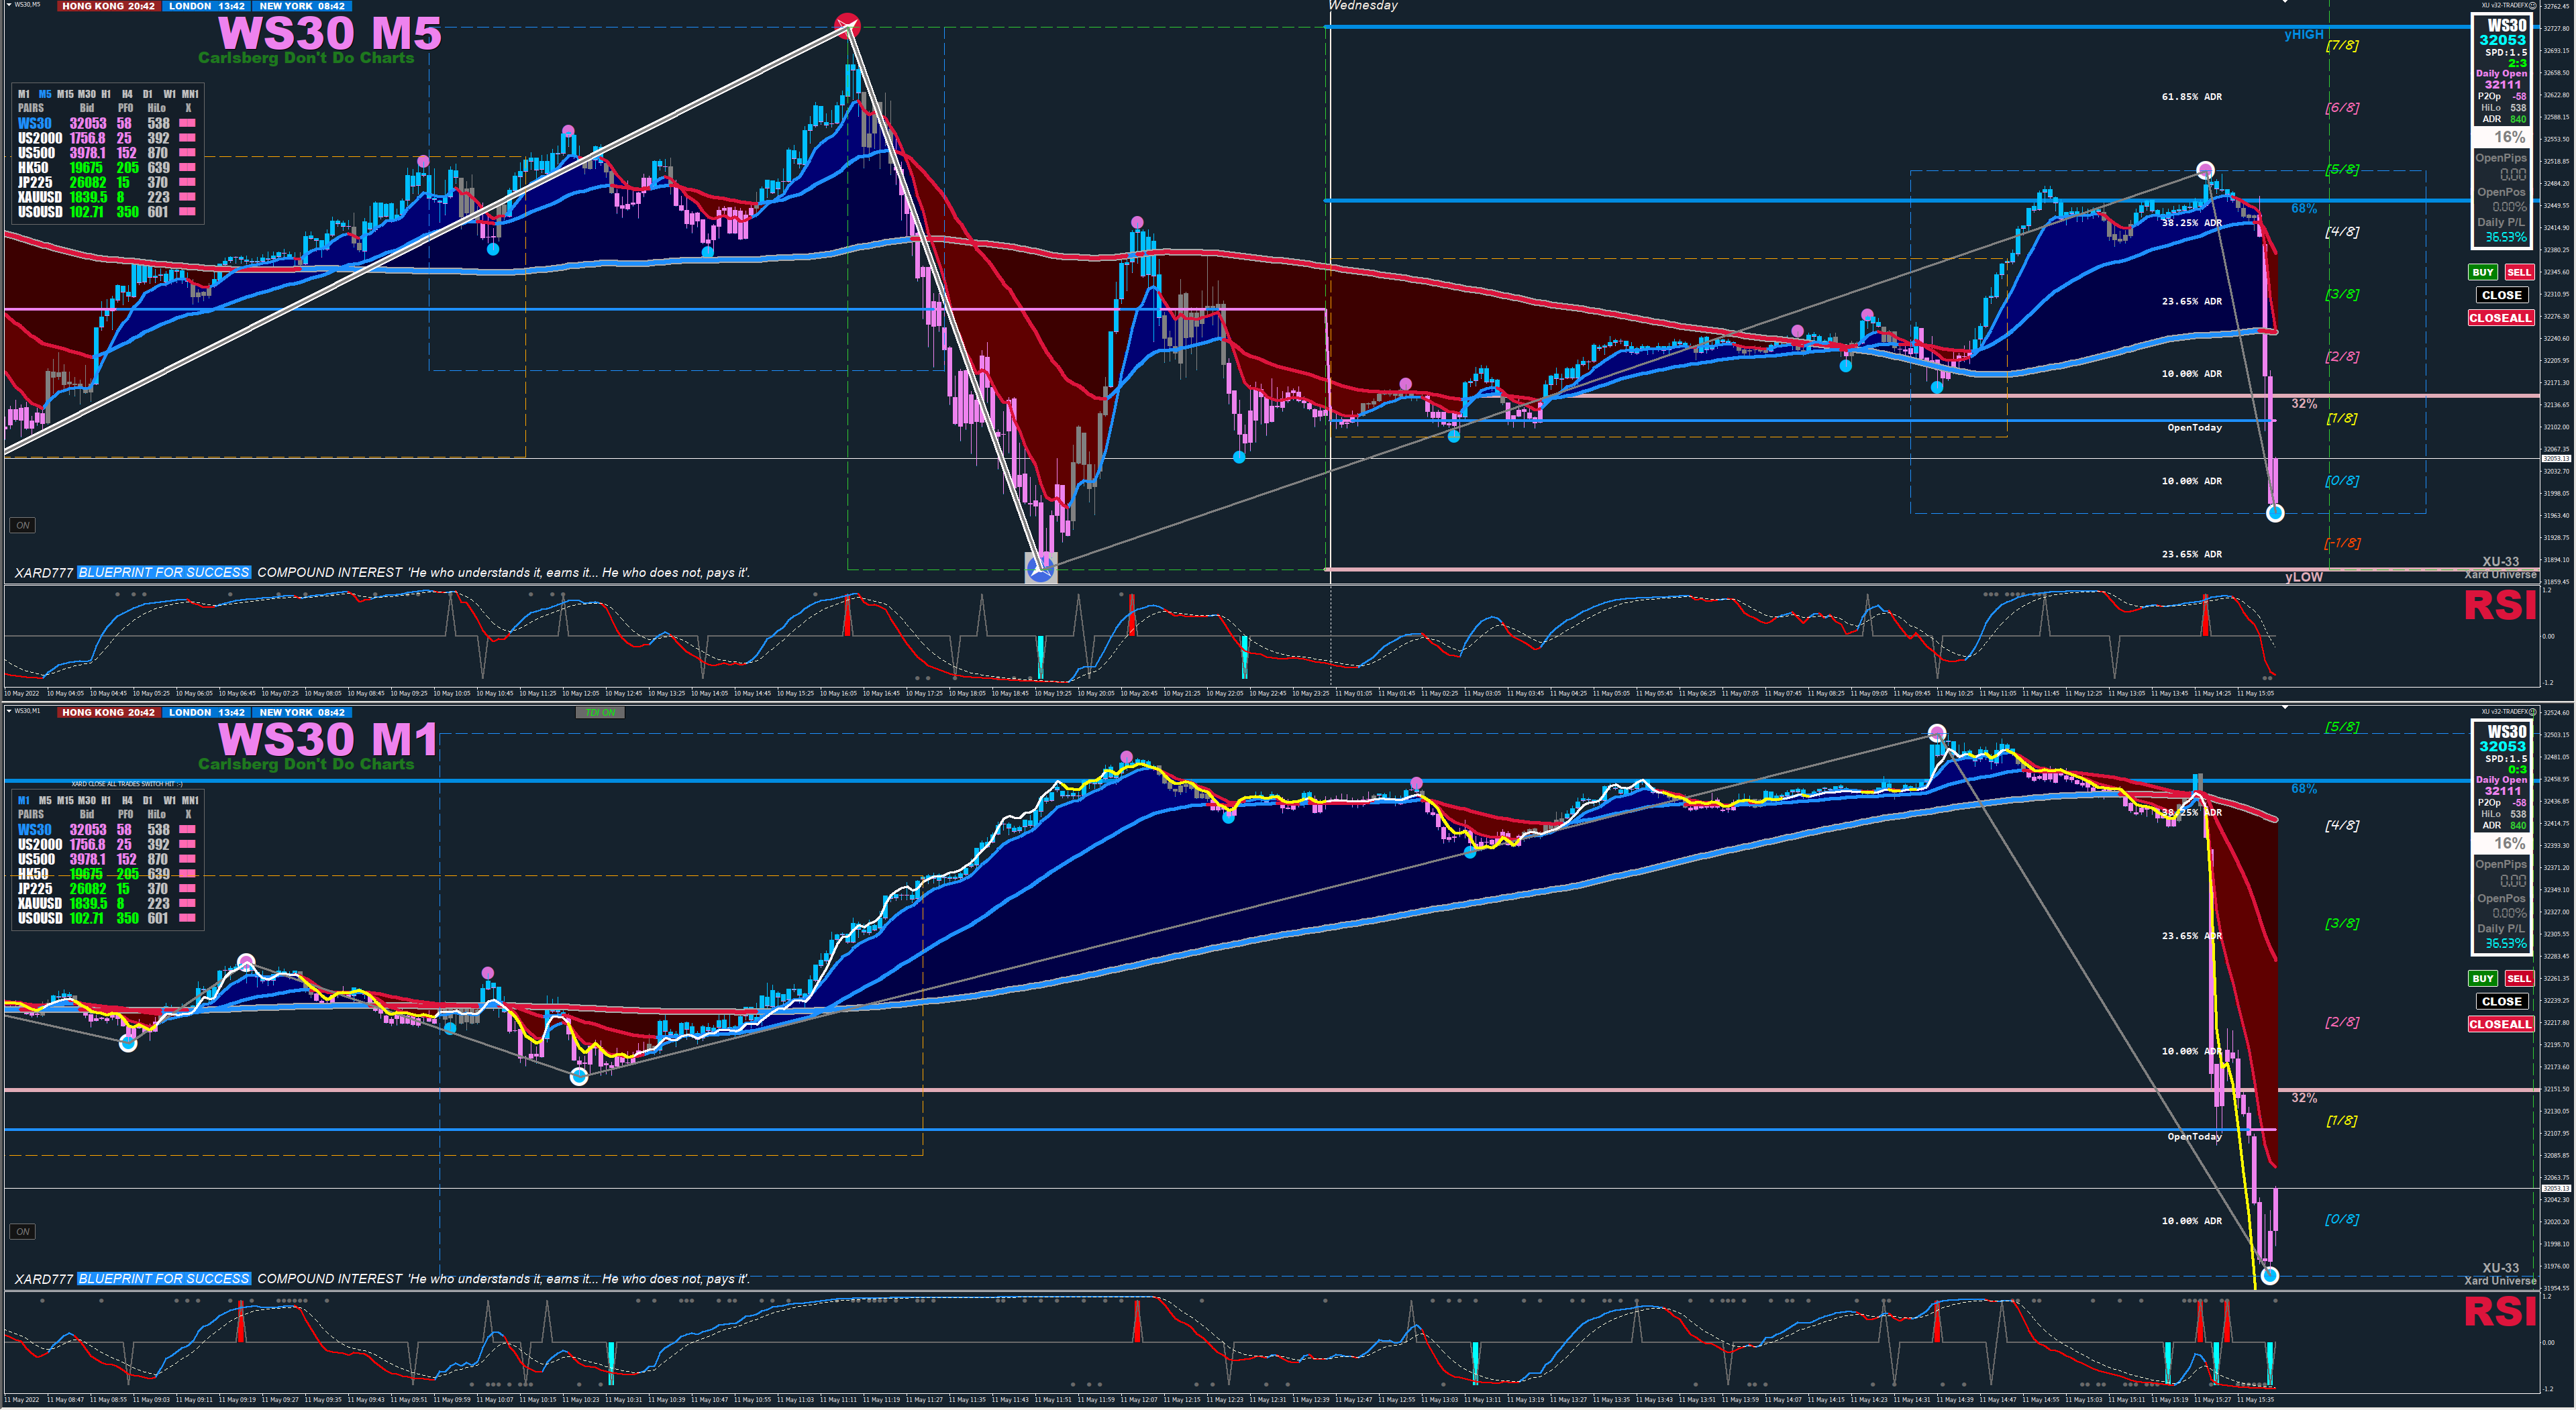Toggle the TDI ON switch
The width and height of the screenshot is (2576, 1410).
tap(601, 712)
